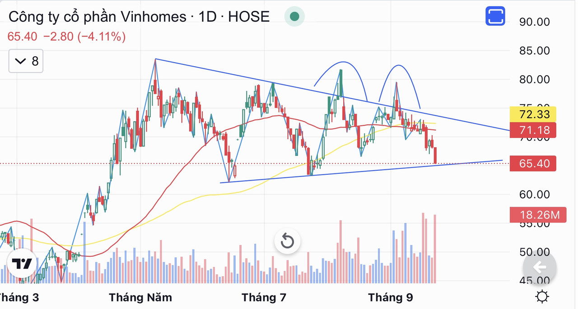
Task: Click the Tháng Năm time axis label
Action: click(140, 298)
